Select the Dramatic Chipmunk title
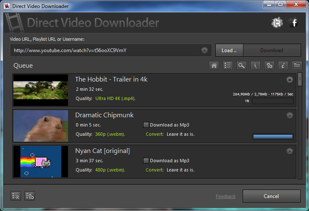The width and height of the screenshot is (309, 211). [x=105, y=115]
